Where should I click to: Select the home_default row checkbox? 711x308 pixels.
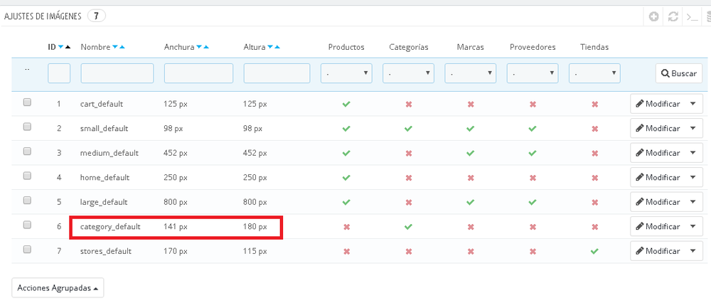pos(27,176)
